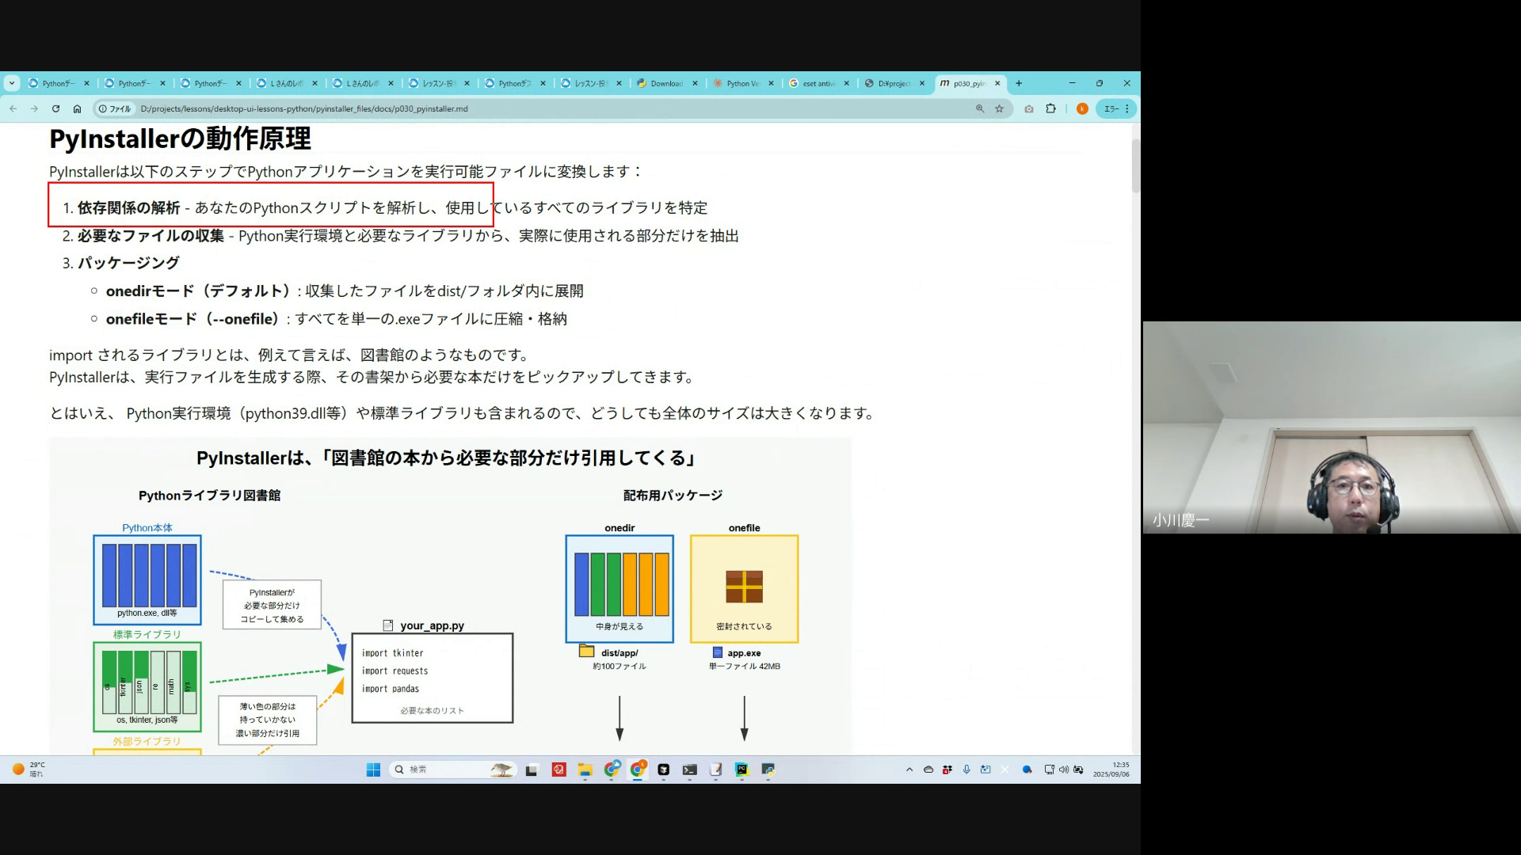1521x855 pixels.
Task: Open the zoom magnifier icon in address bar
Action: pos(980,108)
